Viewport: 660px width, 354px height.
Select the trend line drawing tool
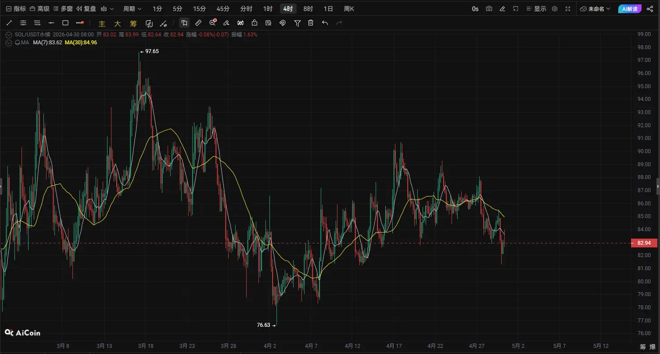pos(9,23)
